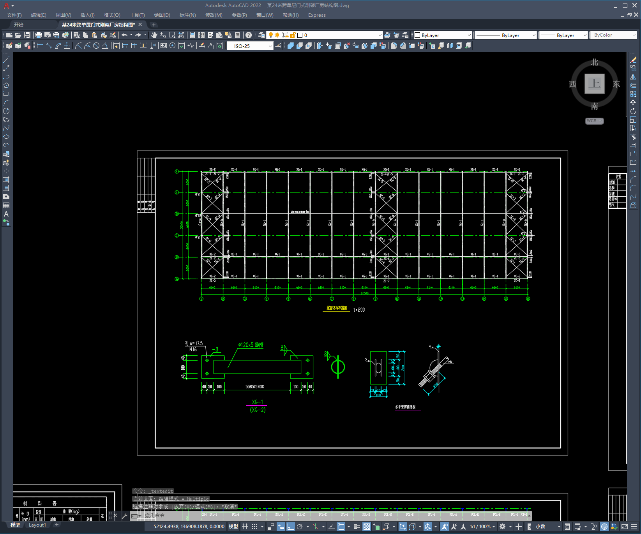
Task: Open the 视图(V) menu
Action: pyautogui.click(x=63, y=15)
